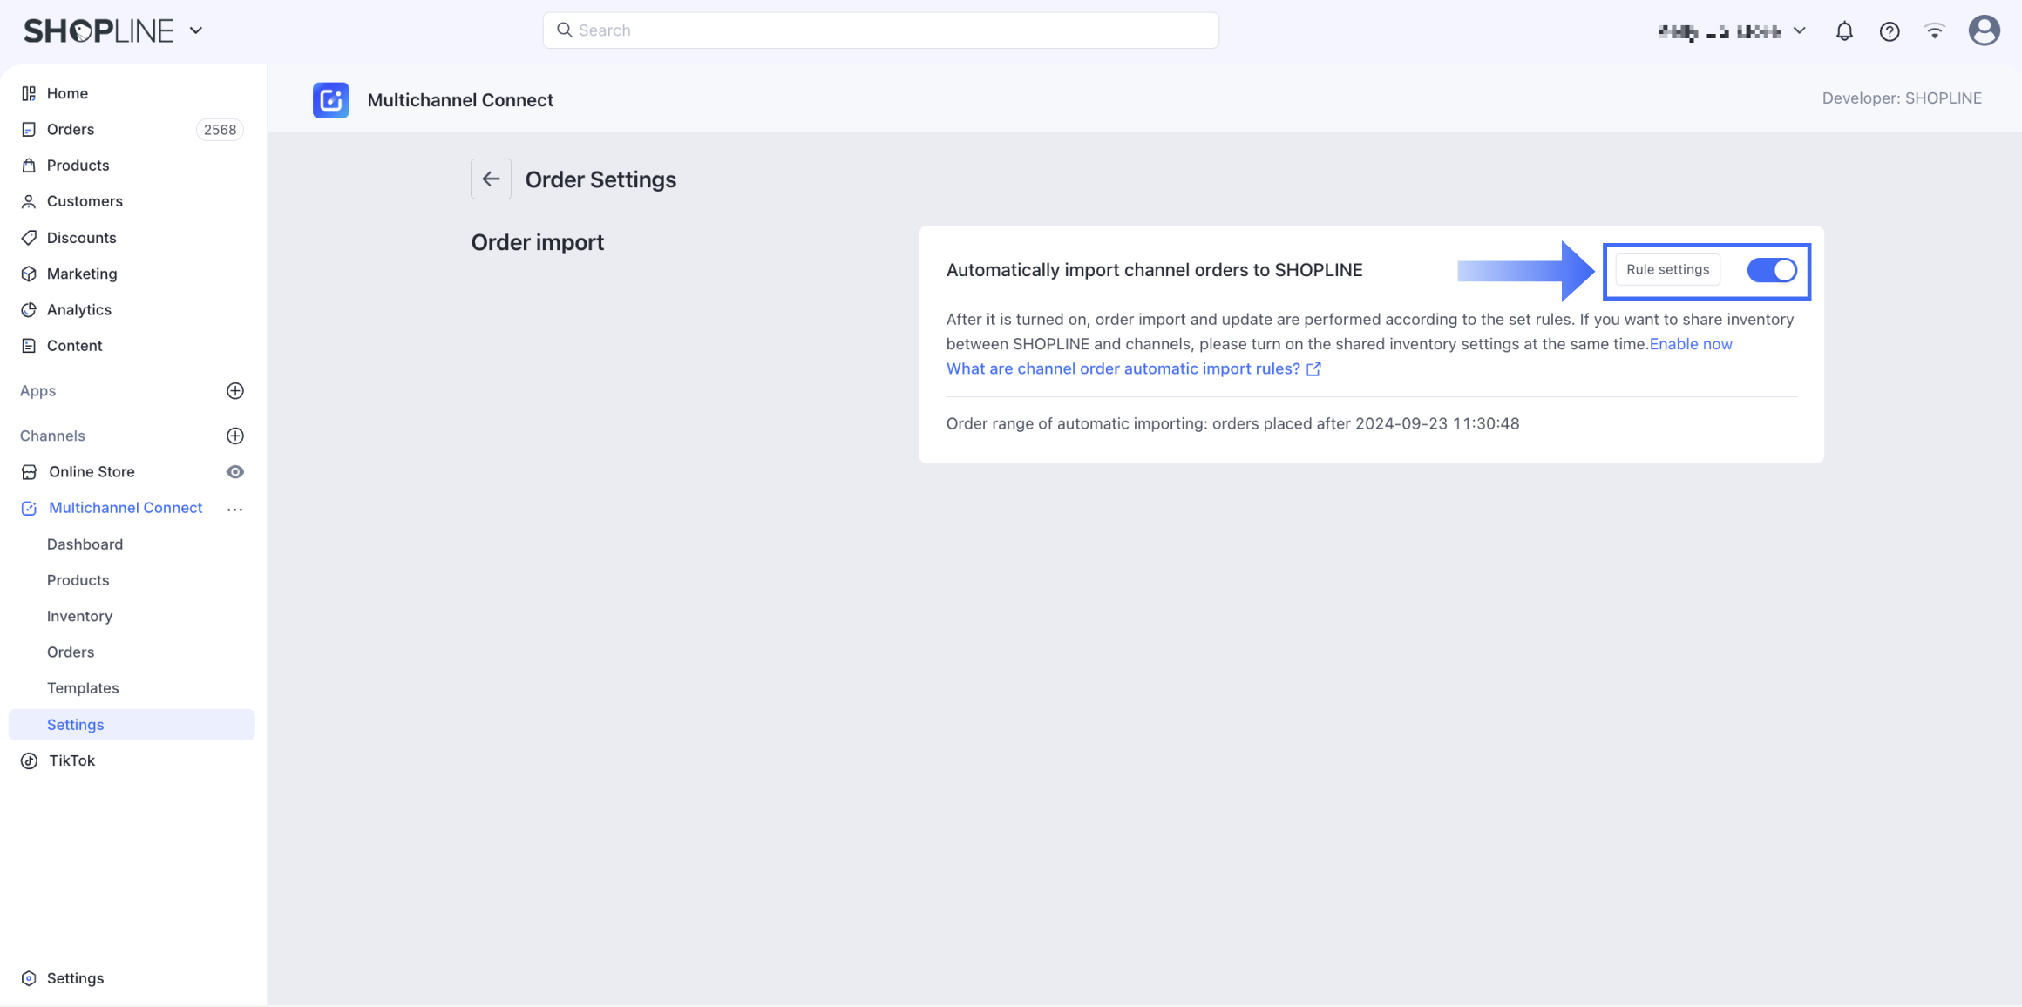The width and height of the screenshot is (2022, 1007).
Task: Open the help question mark icon
Action: pos(1890,31)
